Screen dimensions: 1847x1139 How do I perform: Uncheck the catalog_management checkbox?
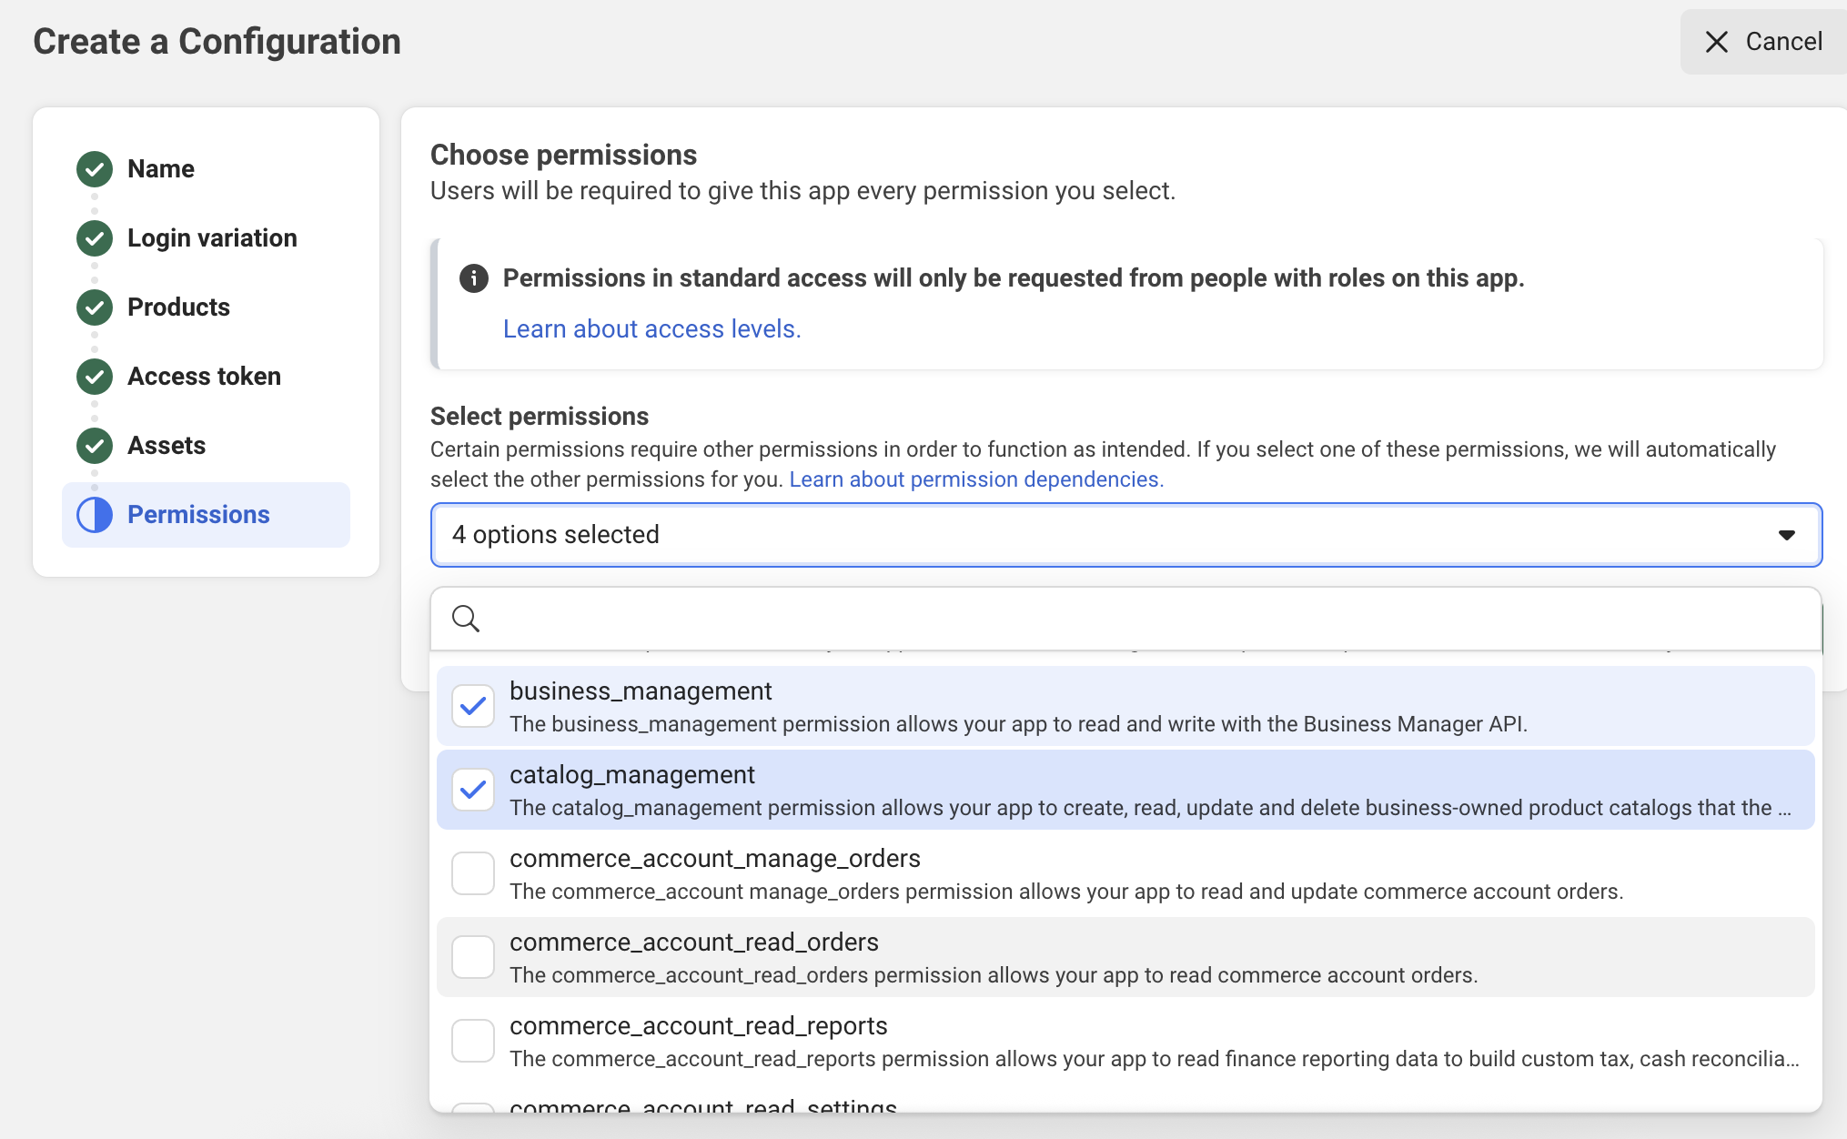[473, 790]
